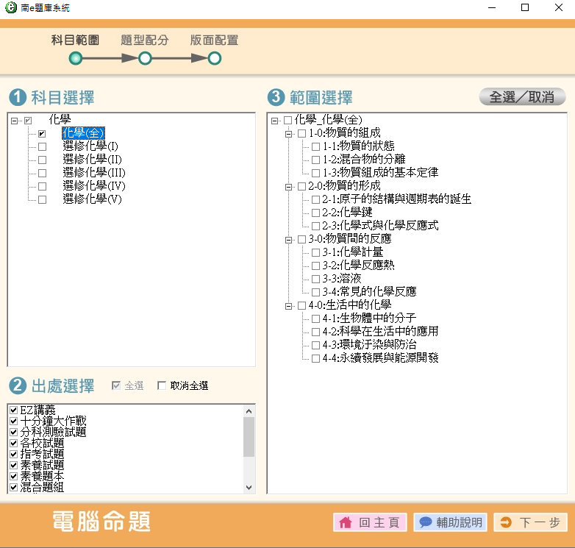The image size is (575, 548).
Task: Go to step label 題型配分
Action: point(145,40)
